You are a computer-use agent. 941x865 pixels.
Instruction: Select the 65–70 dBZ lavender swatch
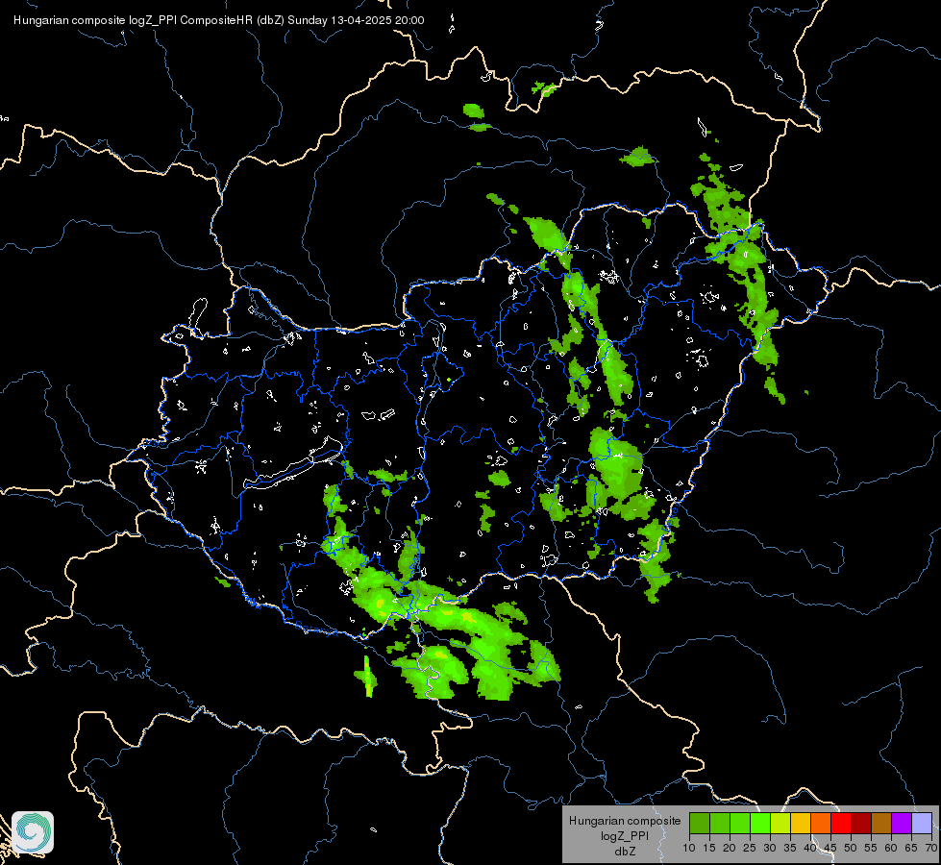922,823
